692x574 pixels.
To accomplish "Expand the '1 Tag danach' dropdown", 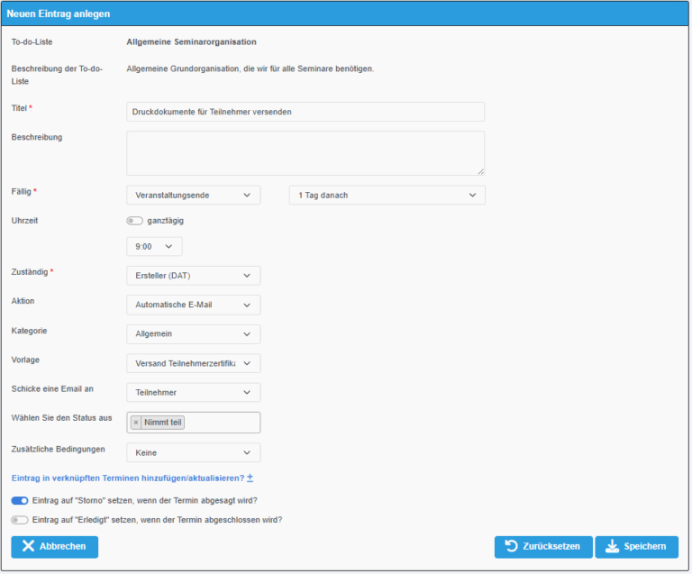I will point(387,196).
